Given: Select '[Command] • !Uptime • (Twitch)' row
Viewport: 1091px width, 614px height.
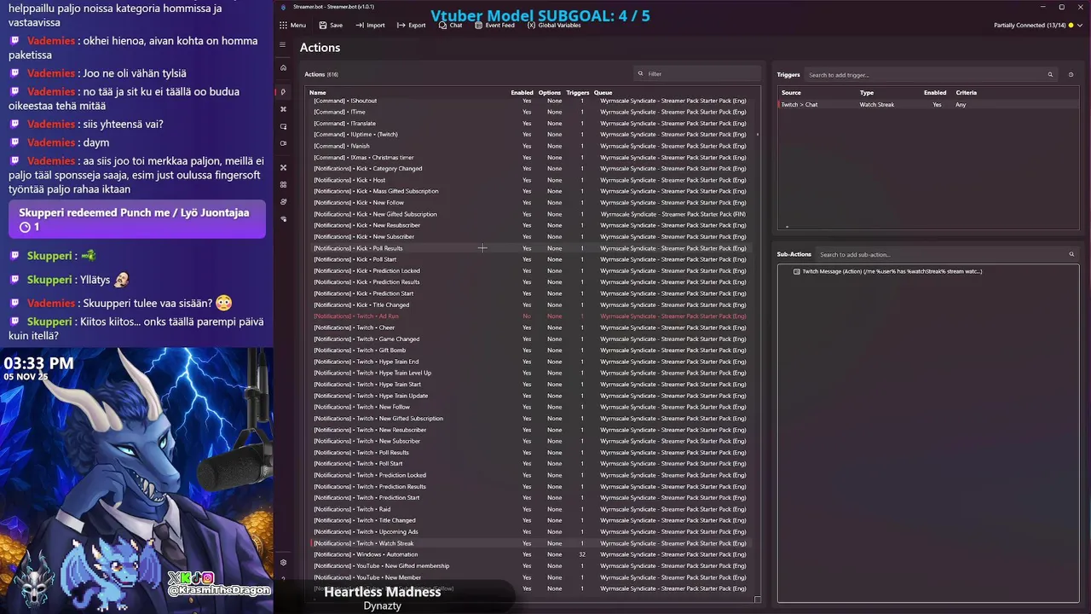Looking at the screenshot, I should pos(531,134).
